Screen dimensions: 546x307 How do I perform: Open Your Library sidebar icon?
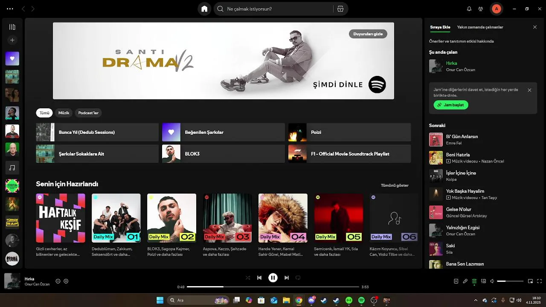pyautogui.click(x=12, y=27)
